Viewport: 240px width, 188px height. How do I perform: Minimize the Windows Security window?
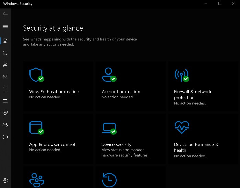[x=206, y=3]
